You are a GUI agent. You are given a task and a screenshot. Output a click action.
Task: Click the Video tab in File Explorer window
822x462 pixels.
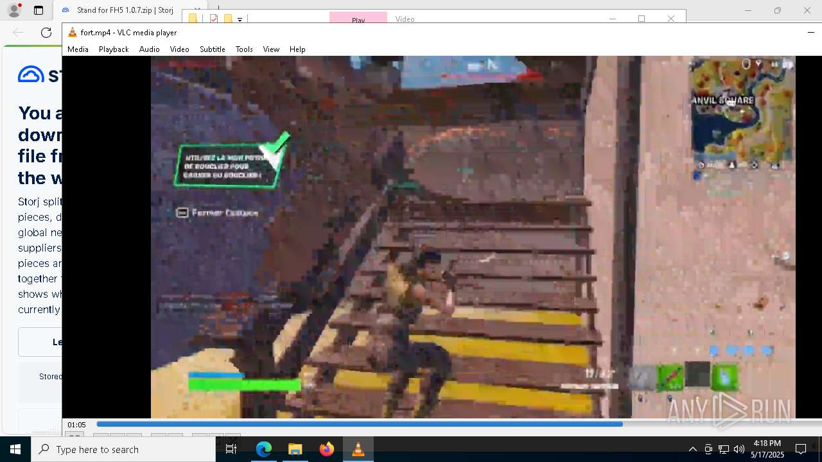405,19
